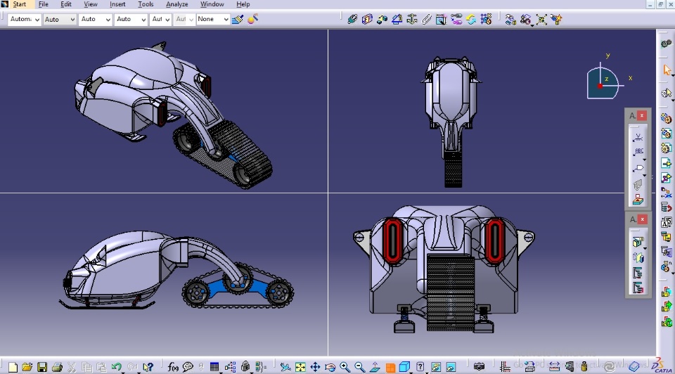The height and width of the screenshot is (374, 675).
Task: Open the first Automatic dropdown
Action: pos(24,20)
